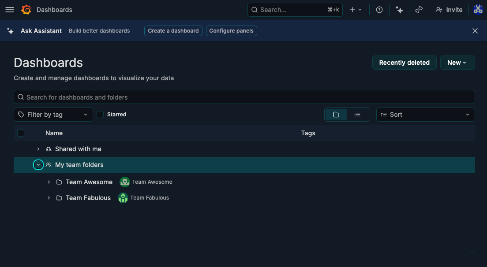Open the Sort dropdown
487x267 pixels.
[425, 114]
